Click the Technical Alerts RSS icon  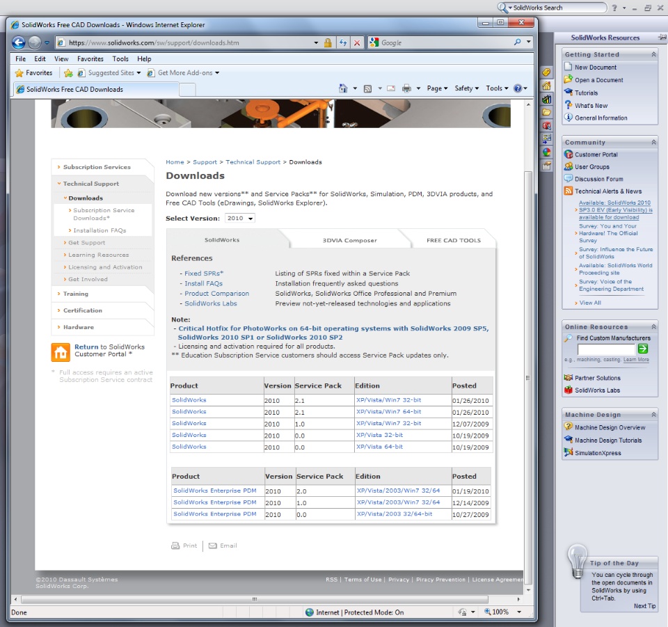pyautogui.click(x=568, y=191)
